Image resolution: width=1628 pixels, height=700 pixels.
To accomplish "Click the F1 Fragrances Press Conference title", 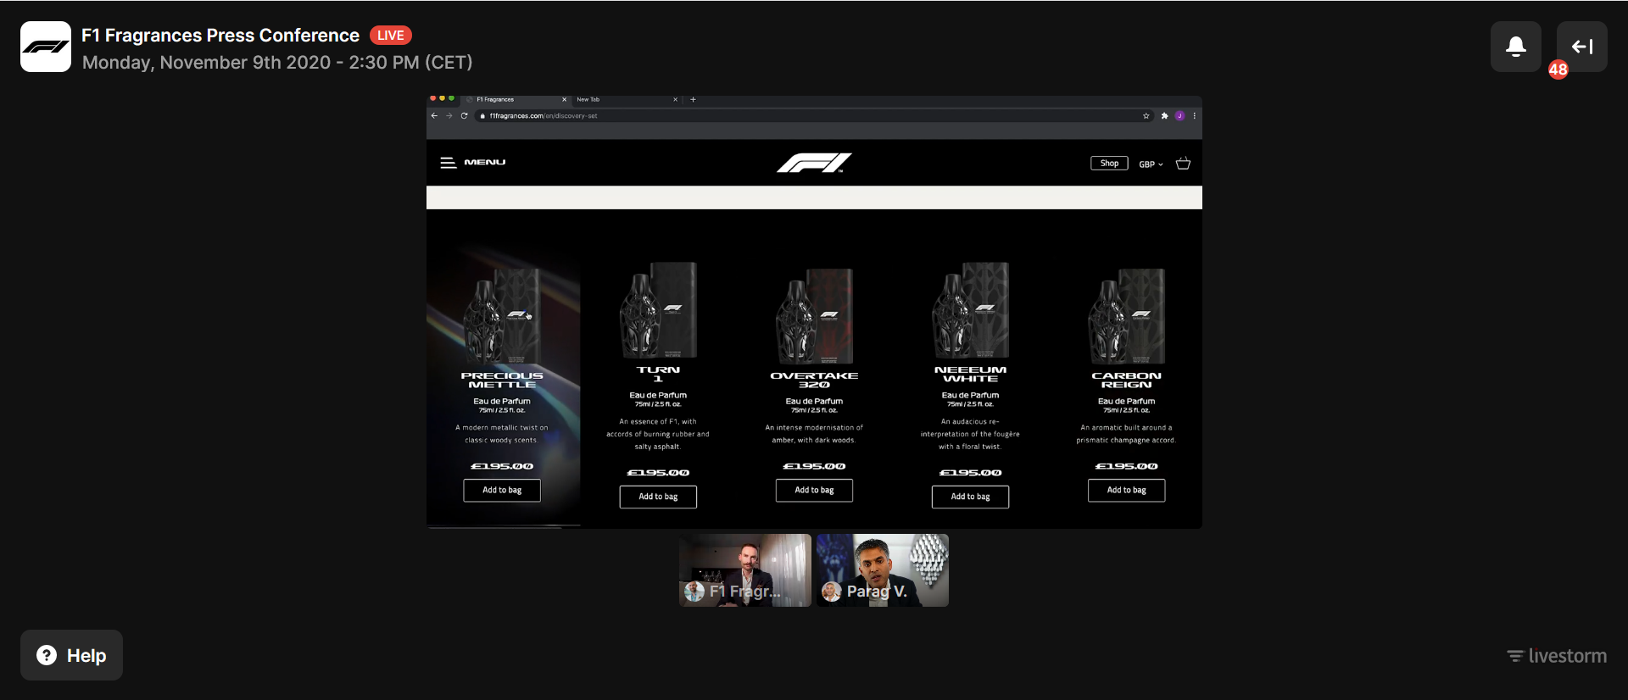I will (x=220, y=36).
